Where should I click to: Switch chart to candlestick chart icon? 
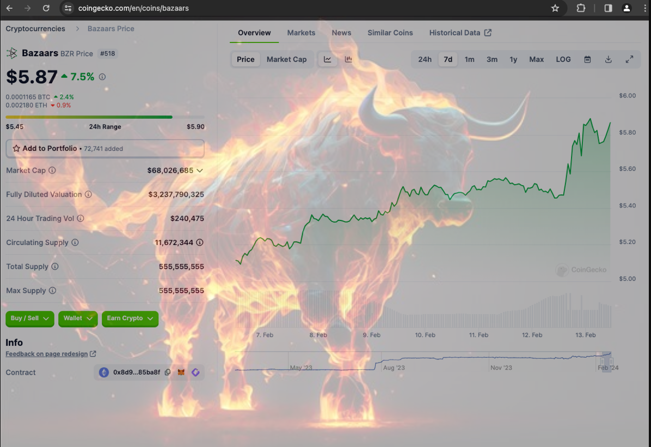click(348, 59)
